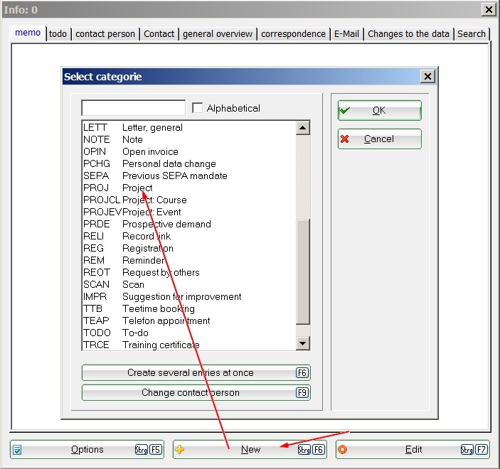The width and height of the screenshot is (500, 469).
Task: Open Options with the checklist icon
Action: point(87,450)
